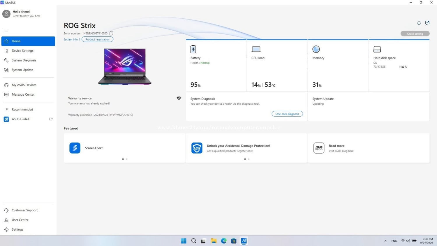This screenshot has height=246, width=437.
Task: Click the ScreenXpert label in Featured
Action: pyautogui.click(x=94, y=148)
